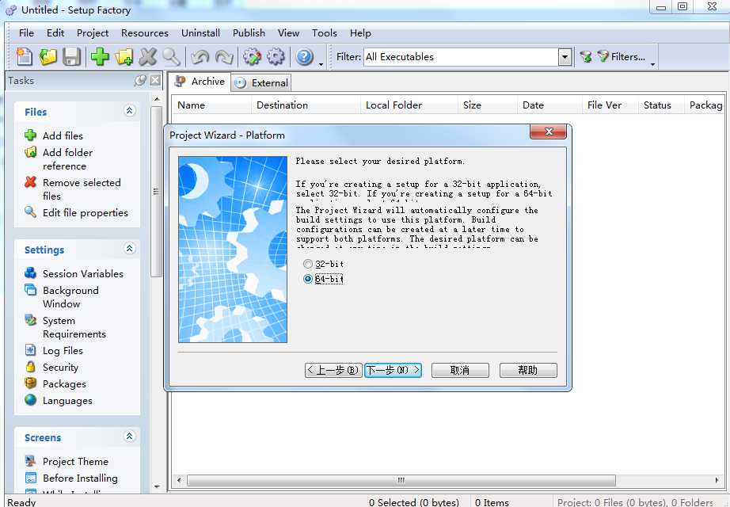Open Packages settings
The image size is (730, 507).
(x=64, y=384)
